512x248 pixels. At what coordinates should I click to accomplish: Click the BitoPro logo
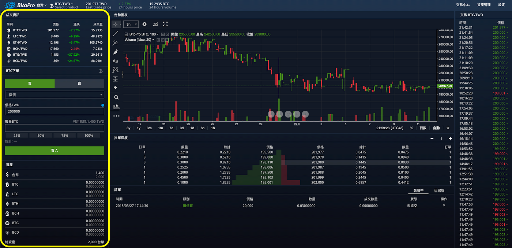(19, 5)
